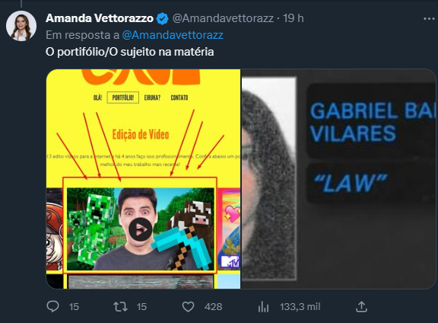Open the Amanda Vettorazzo display name

point(100,18)
